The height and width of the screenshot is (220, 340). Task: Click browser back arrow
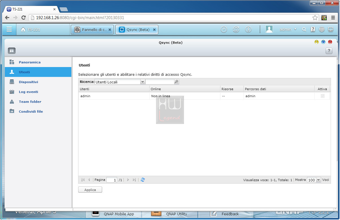pyautogui.click(x=7, y=17)
